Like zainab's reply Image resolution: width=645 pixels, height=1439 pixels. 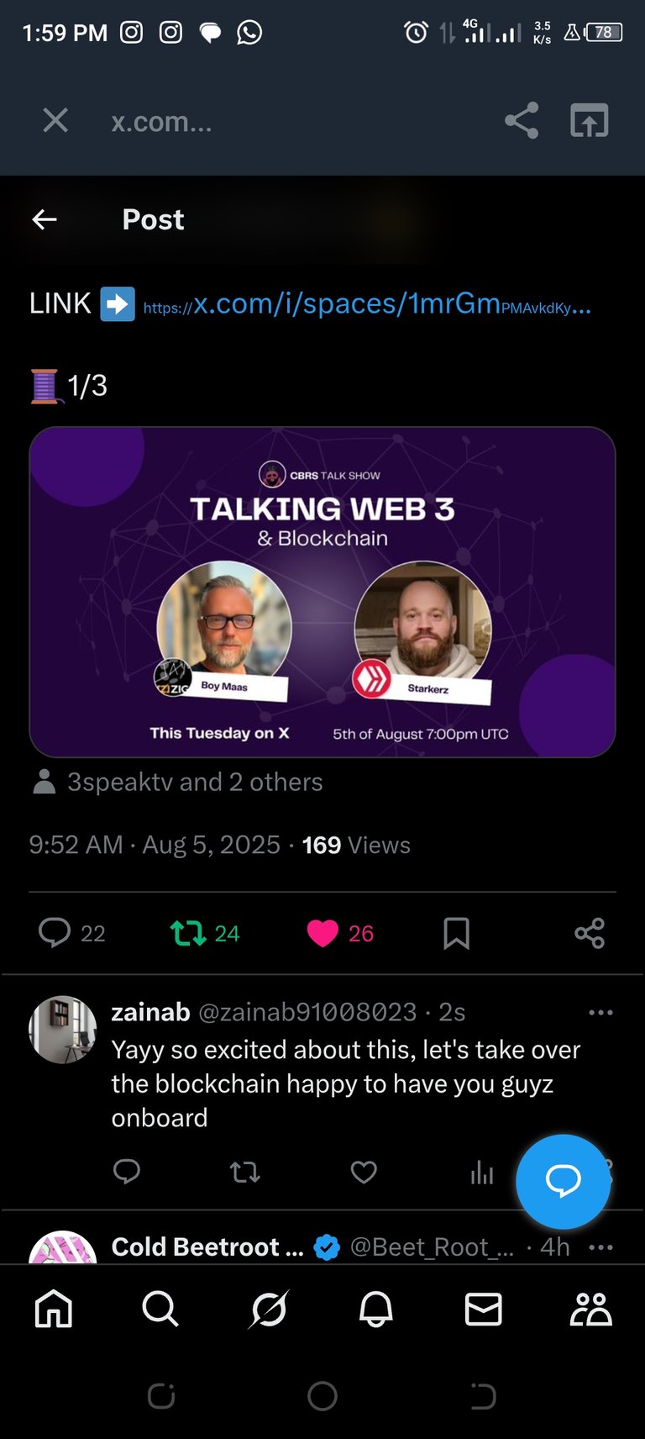click(x=364, y=1172)
